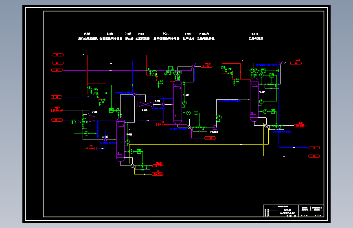
Task: Select the cooler symbol at the reactor outlet
Action: point(163,104)
